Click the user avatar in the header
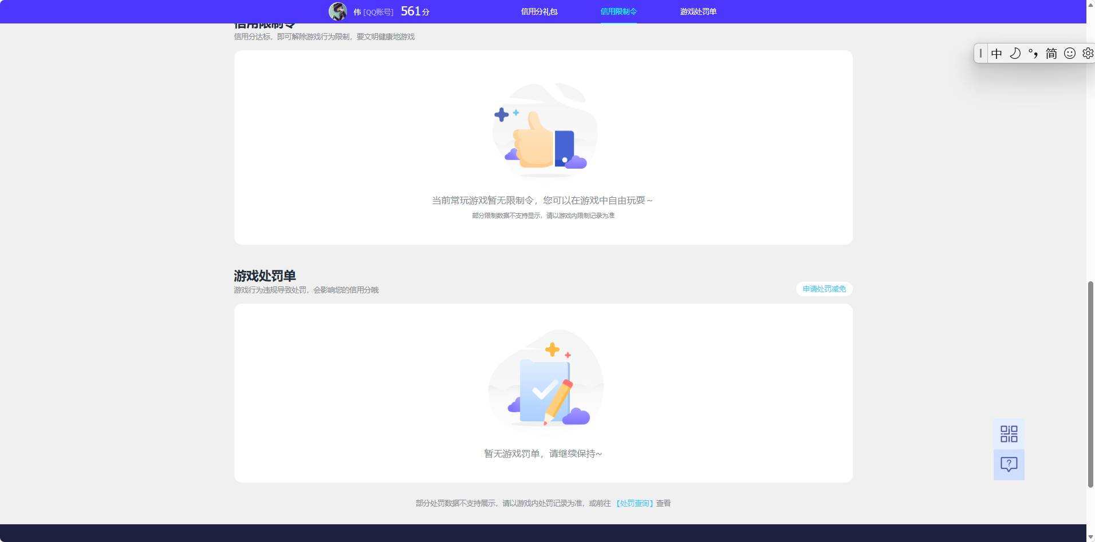Image resolution: width=1095 pixels, height=542 pixels. tap(338, 11)
